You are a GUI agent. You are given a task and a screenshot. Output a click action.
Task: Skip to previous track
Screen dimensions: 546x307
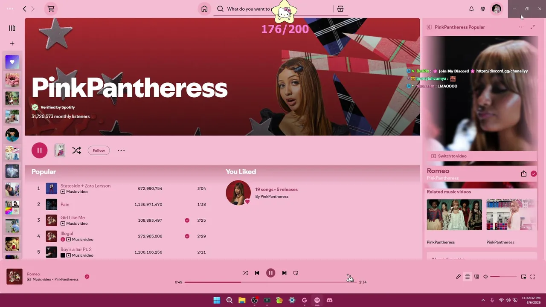[257, 273]
